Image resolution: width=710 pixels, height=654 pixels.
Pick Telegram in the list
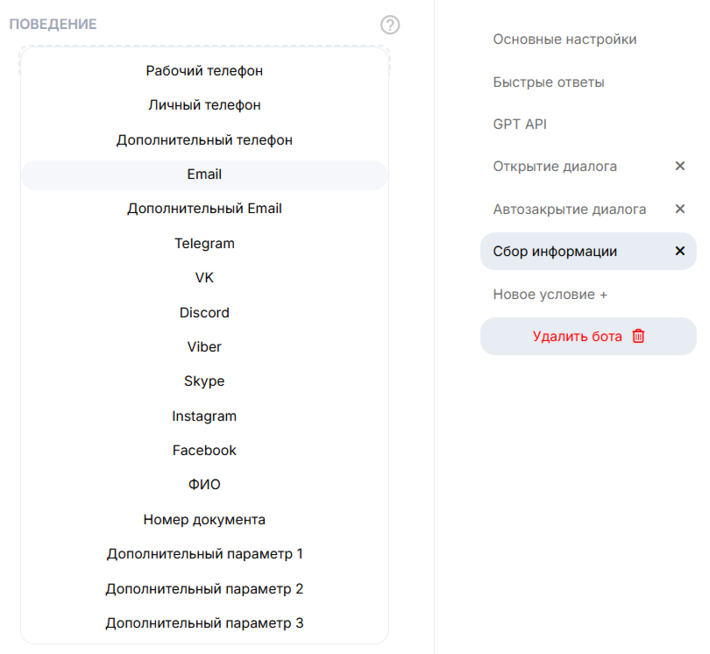pos(204,244)
